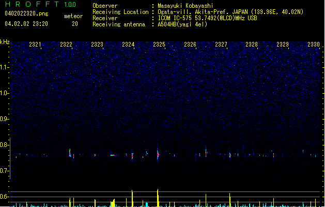Image resolution: width=325 pixels, height=207 pixels.
Task: Click observer name Masayuki Kobayashi
Action: [185, 6]
